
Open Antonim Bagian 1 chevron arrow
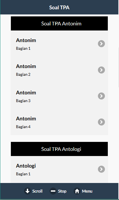[x=101, y=44]
